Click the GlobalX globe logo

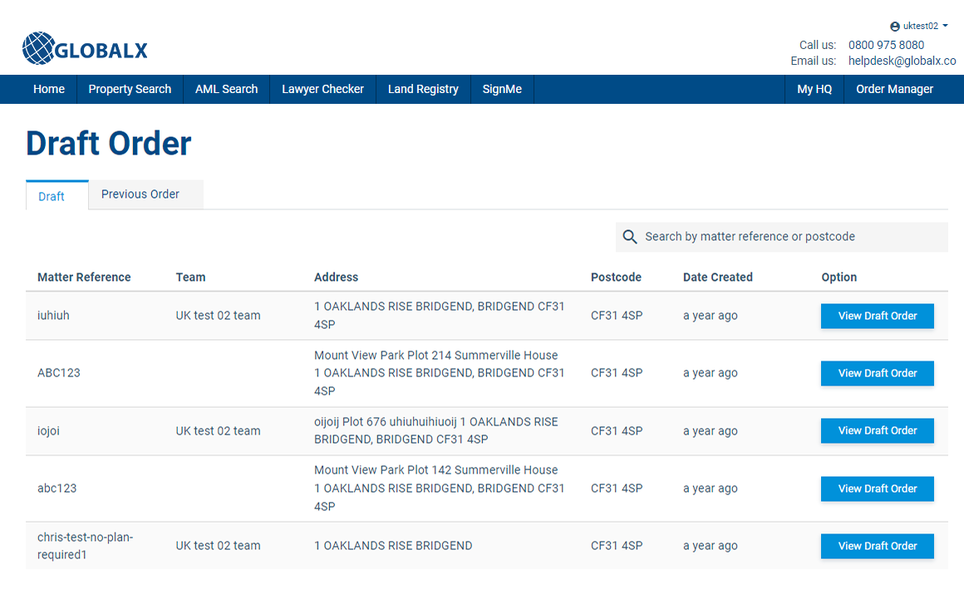point(38,48)
